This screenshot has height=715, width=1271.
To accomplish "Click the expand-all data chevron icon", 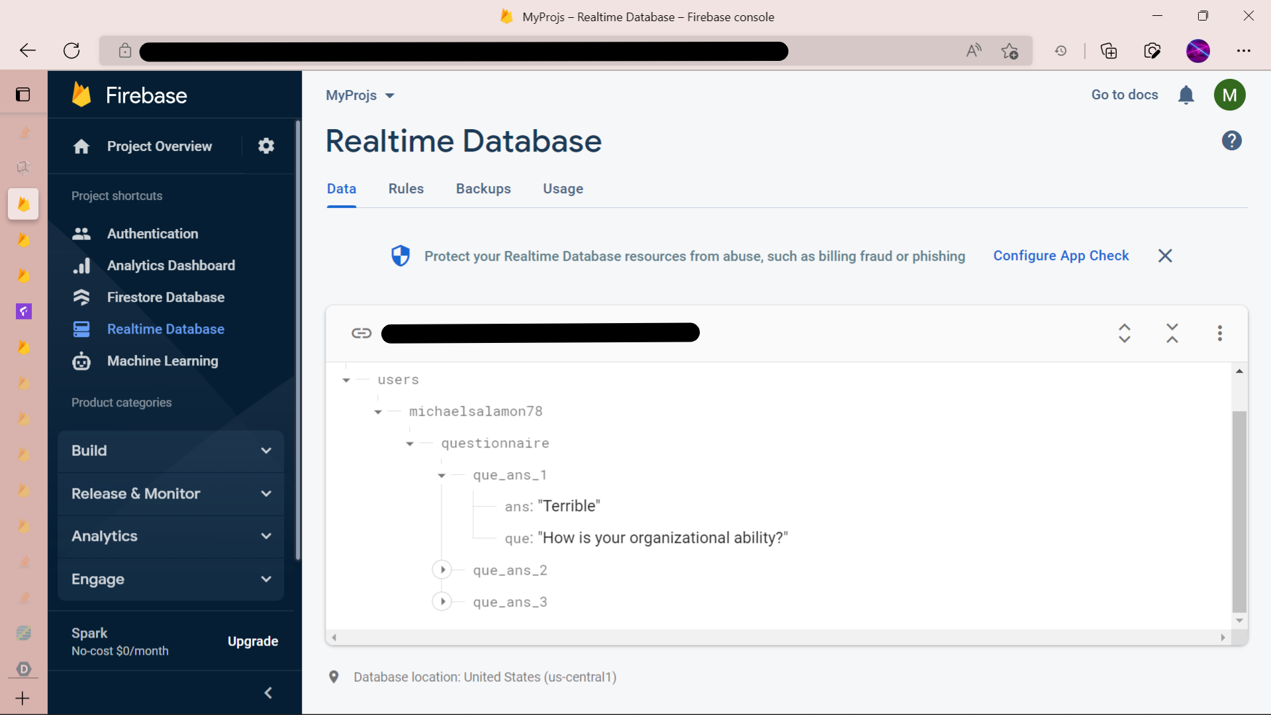I will pyautogui.click(x=1124, y=333).
